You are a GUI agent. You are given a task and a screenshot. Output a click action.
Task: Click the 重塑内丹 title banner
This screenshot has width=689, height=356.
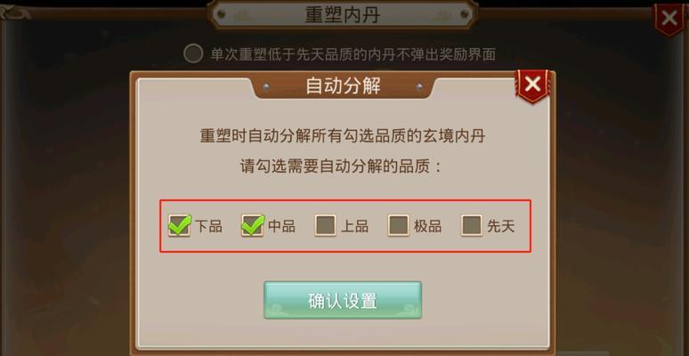[343, 15]
